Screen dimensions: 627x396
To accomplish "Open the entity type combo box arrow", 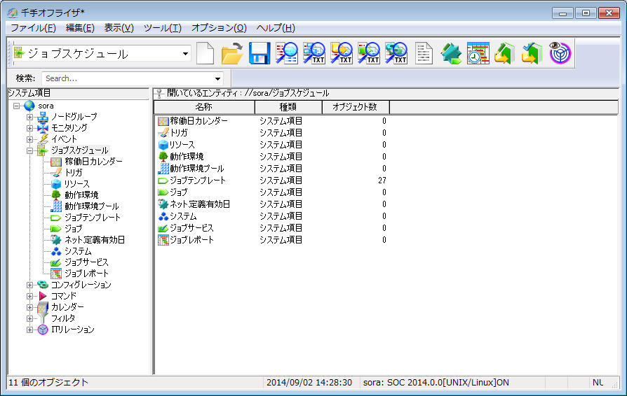I will tap(185, 53).
